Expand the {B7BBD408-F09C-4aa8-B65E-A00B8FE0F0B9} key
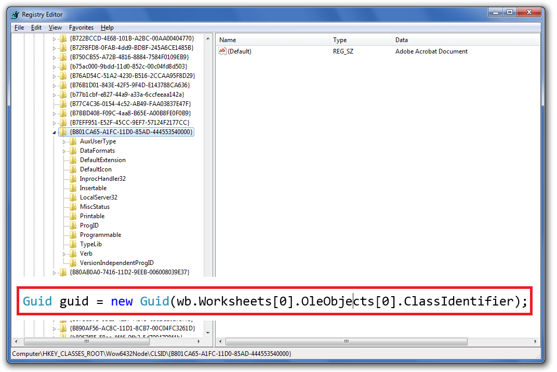The width and height of the screenshot is (557, 372). click(54, 113)
